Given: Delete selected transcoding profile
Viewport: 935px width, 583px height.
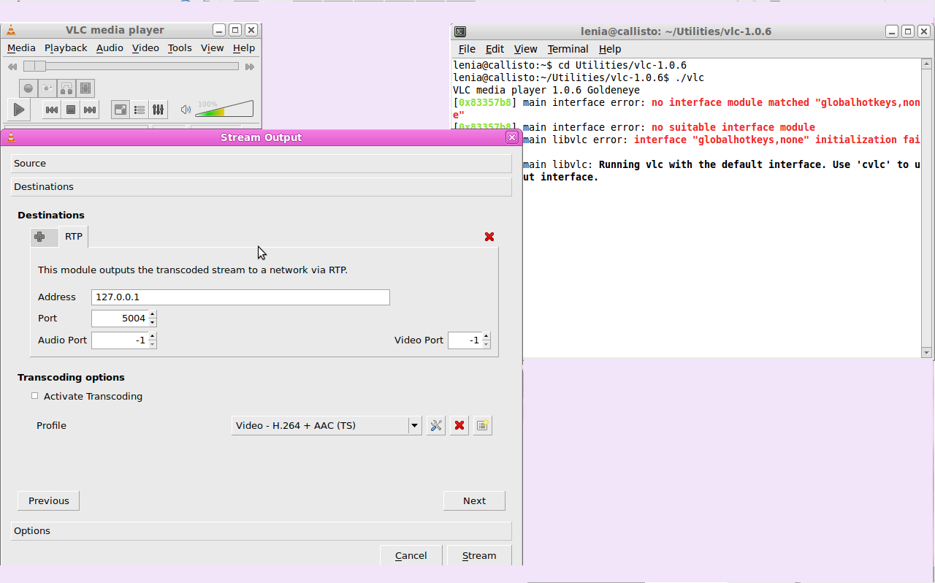Looking at the screenshot, I should click(x=459, y=425).
